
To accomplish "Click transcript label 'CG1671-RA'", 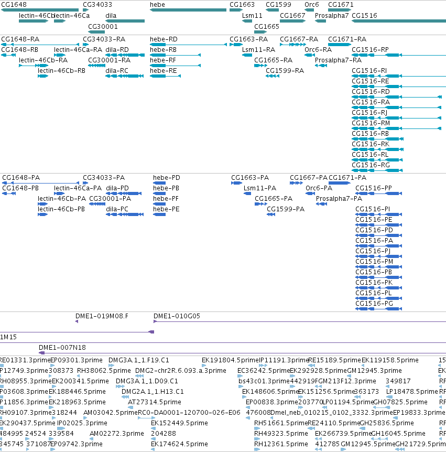I will 347,39.
